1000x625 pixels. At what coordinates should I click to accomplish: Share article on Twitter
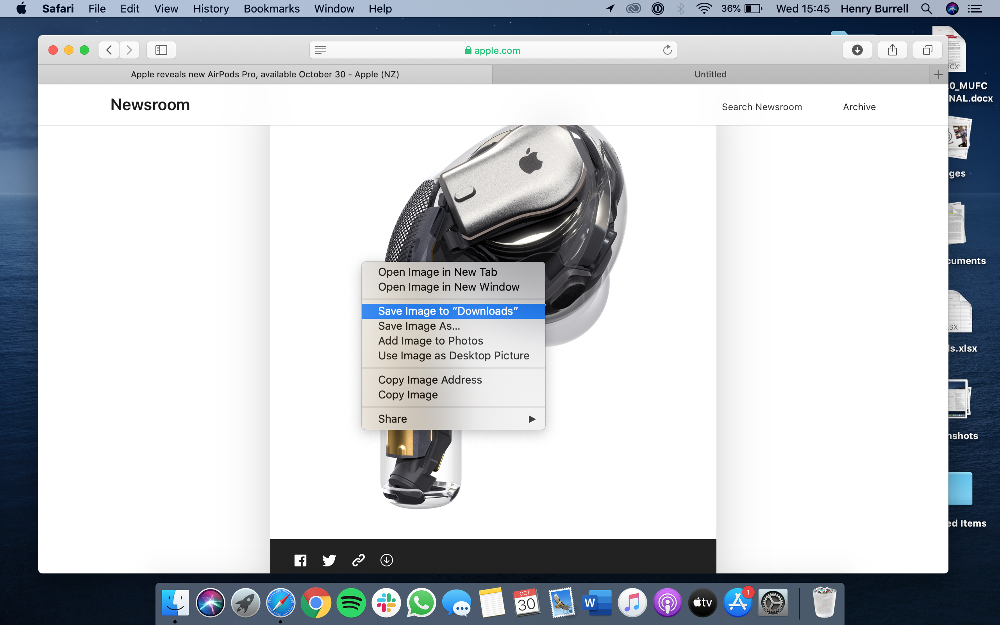[x=329, y=560]
